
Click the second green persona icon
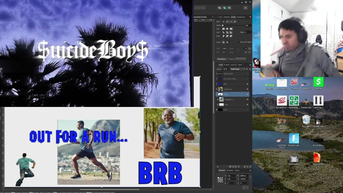point(224,8)
